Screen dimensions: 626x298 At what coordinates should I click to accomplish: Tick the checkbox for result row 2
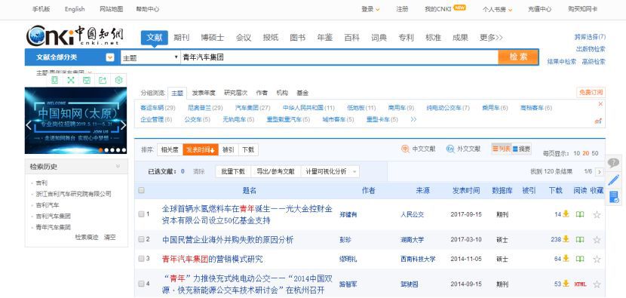(141, 239)
